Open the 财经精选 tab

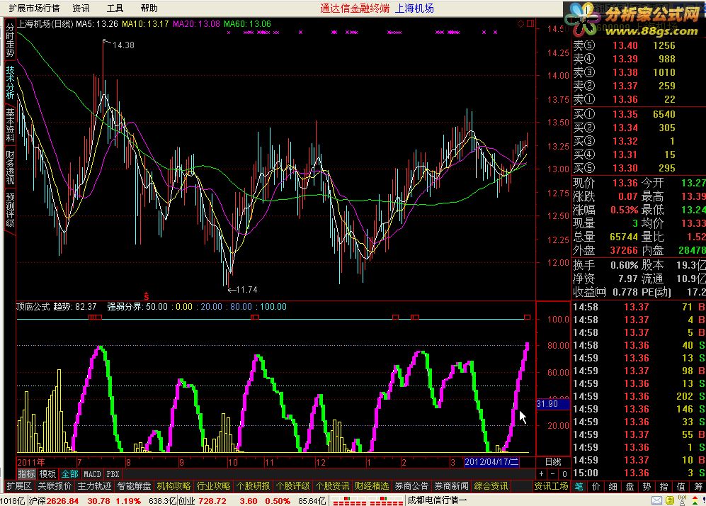coord(372,486)
